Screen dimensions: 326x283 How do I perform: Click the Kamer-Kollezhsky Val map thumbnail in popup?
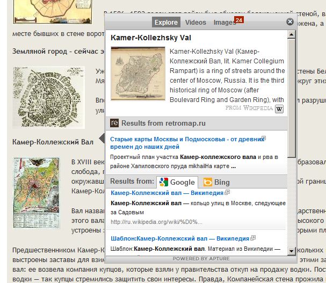point(136,74)
